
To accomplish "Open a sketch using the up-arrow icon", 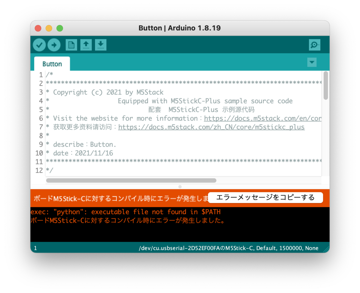I will tap(86, 45).
